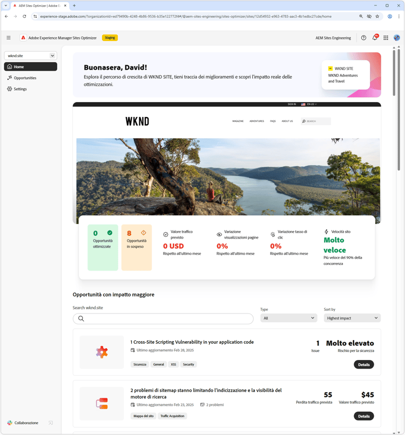
Task: Click the WKND SITE info card
Action: coord(346,75)
